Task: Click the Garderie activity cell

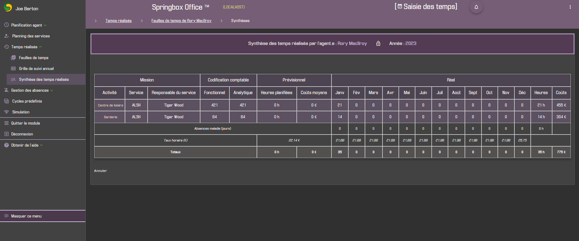Action: (110, 117)
